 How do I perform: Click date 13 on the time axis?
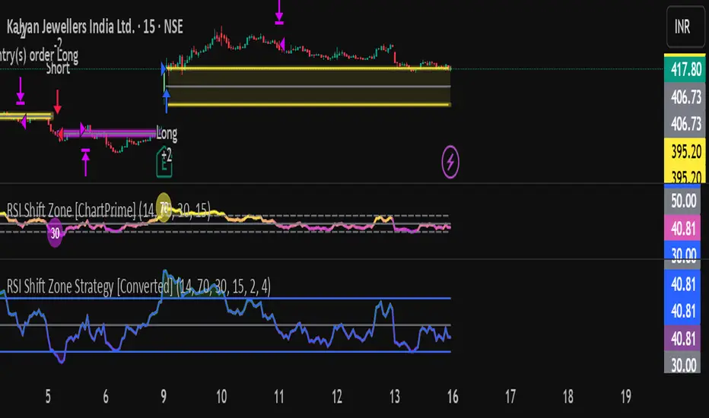(x=394, y=396)
